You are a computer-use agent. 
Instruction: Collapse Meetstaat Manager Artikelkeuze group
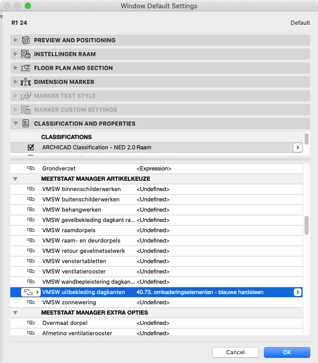15,179
